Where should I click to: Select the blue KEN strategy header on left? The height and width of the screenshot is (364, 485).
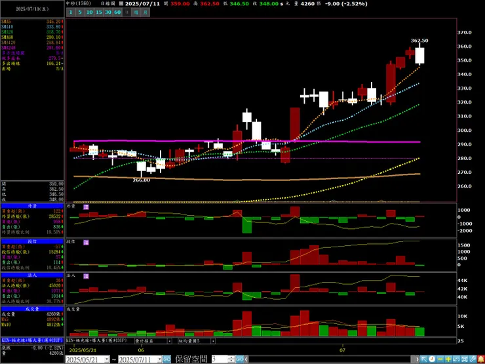pos(32,340)
